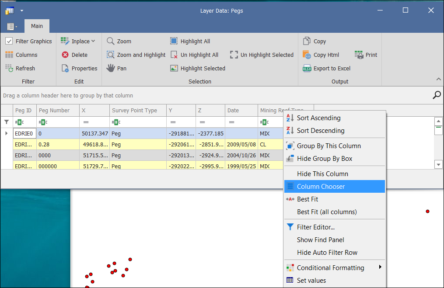Choose Column Chooser from the context menu
The width and height of the screenshot is (444, 288).
coord(321,187)
